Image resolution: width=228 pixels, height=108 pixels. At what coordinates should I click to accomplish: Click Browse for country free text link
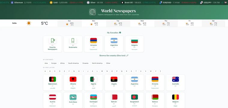pyautogui.click(x=112, y=55)
